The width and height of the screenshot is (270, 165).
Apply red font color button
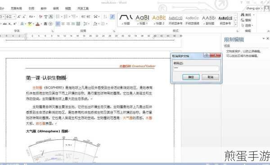(x=38, y=24)
